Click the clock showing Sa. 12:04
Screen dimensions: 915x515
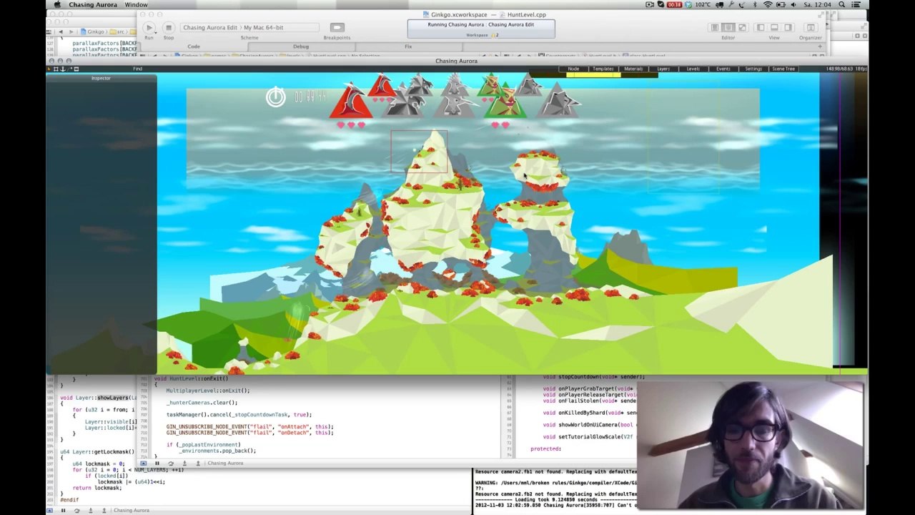pos(817,4)
